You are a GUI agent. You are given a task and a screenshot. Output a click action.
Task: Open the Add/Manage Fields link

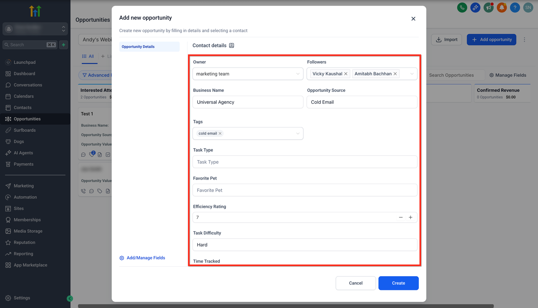click(x=146, y=258)
